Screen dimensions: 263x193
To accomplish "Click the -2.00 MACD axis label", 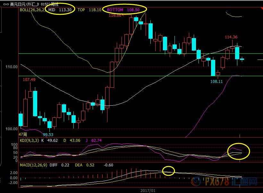I will coord(13,183).
